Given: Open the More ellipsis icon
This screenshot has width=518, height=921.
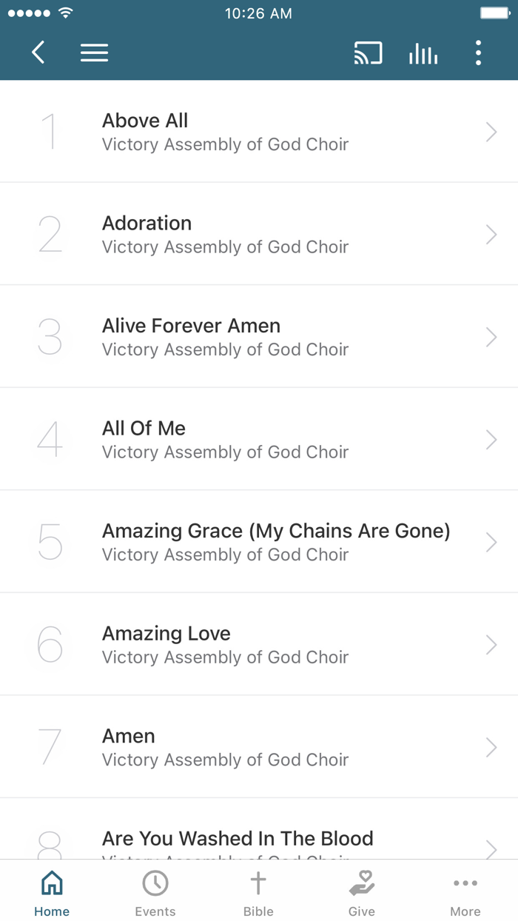Looking at the screenshot, I should click(x=465, y=883).
